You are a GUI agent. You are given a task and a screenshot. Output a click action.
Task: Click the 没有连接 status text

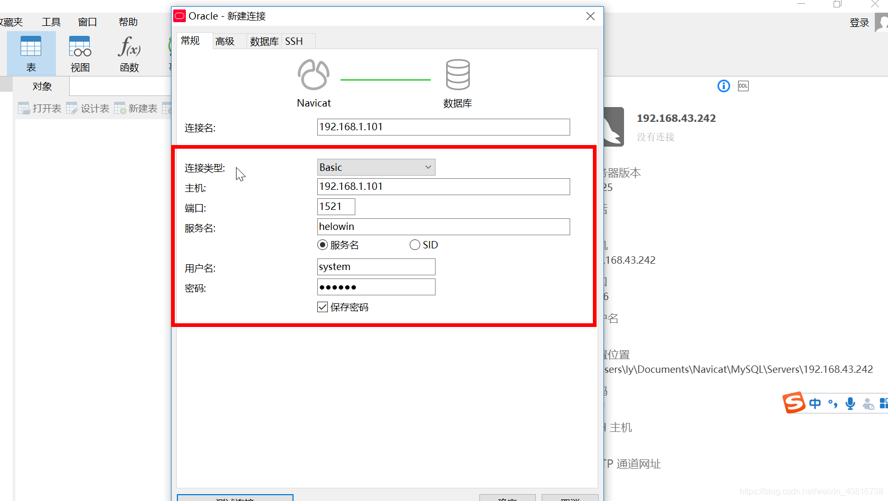[x=656, y=137]
